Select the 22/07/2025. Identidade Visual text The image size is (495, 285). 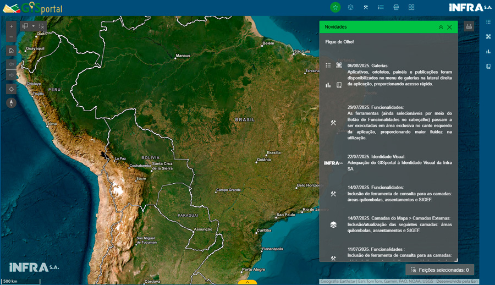[x=376, y=157]
